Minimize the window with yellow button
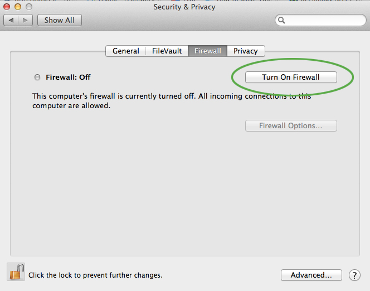This screenshot has width=370, height=291. (x=17, y=7)
